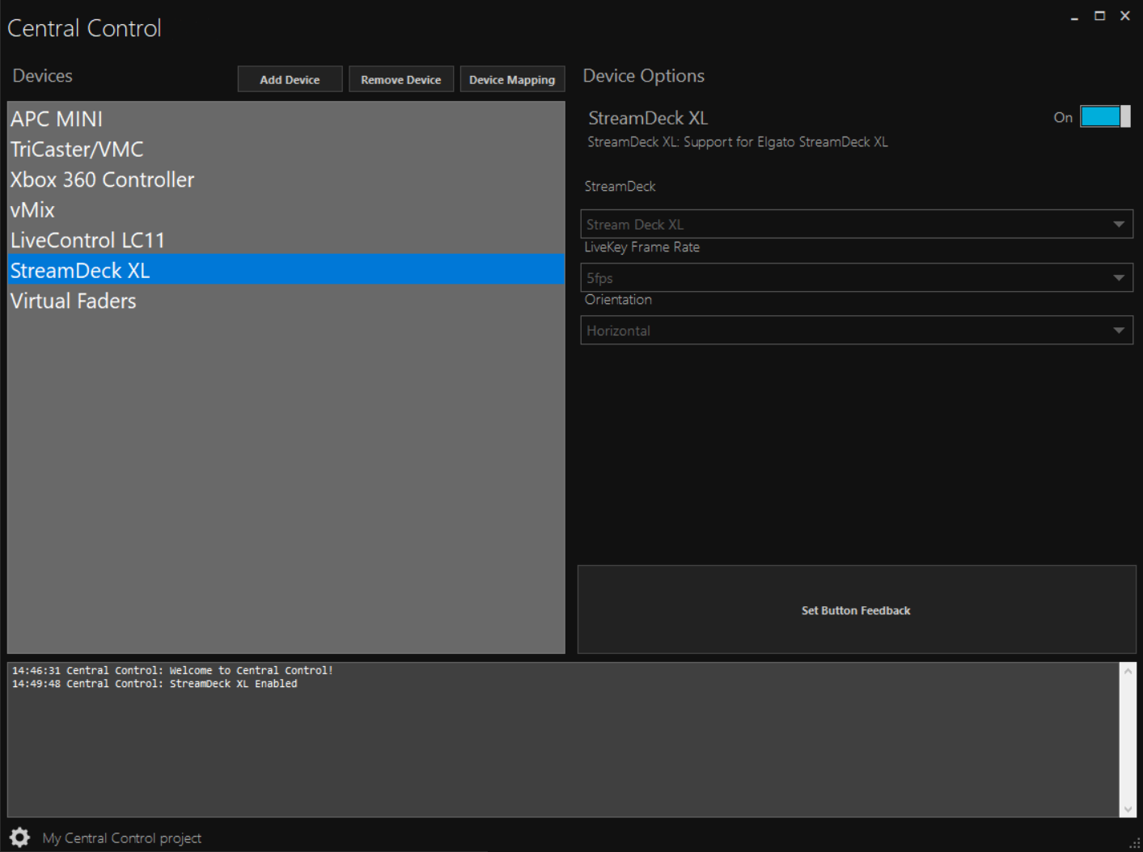Screen dimensions: 1143x852
Task: Click the window resize grip icon
Action: [1134, 842]
